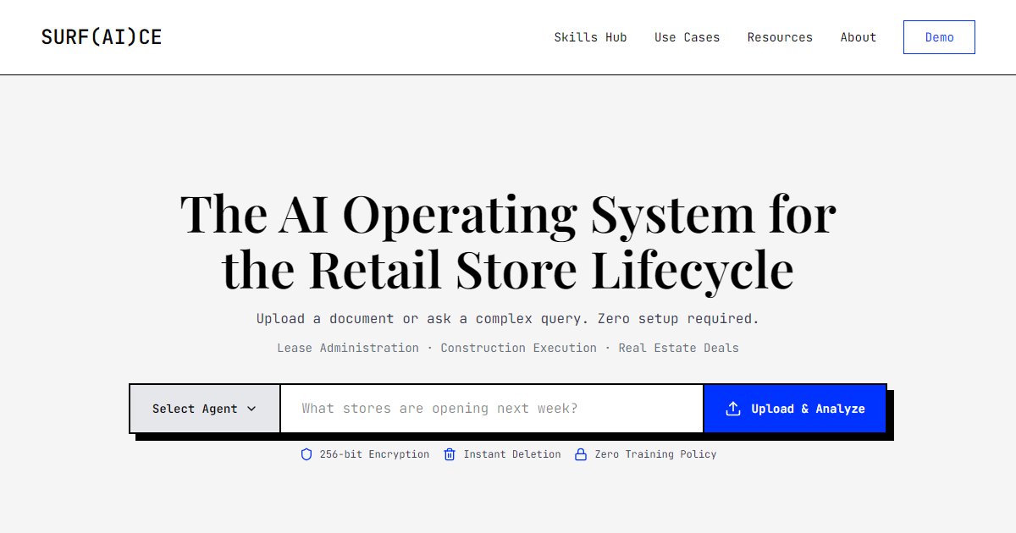Click 'Construction Execution' in the subtitle

(518, 348)
